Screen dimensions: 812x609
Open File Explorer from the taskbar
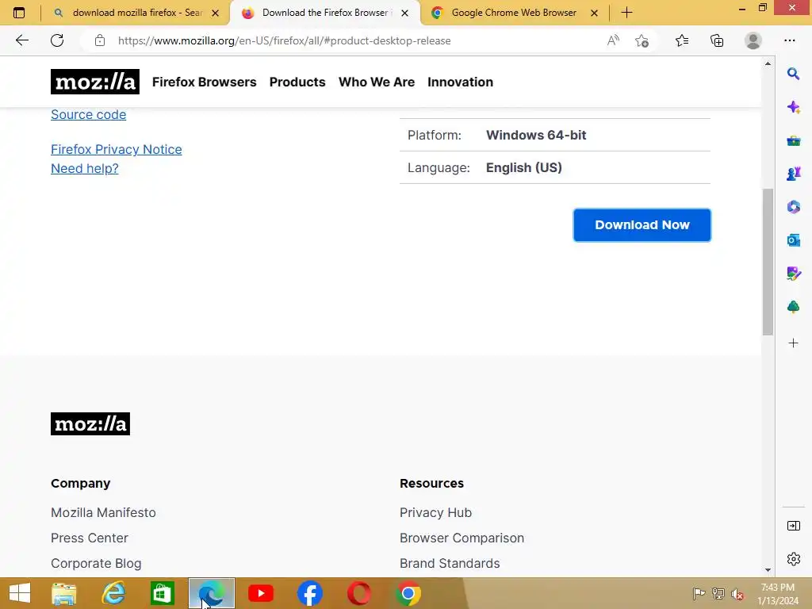pos(64,593)
